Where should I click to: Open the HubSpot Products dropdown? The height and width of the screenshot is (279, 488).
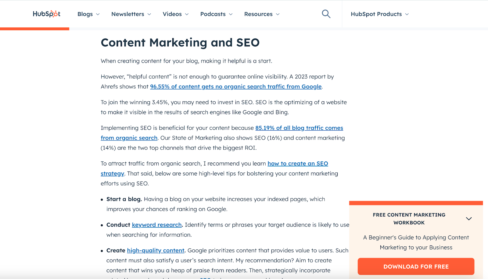click(x=379, y=14)
